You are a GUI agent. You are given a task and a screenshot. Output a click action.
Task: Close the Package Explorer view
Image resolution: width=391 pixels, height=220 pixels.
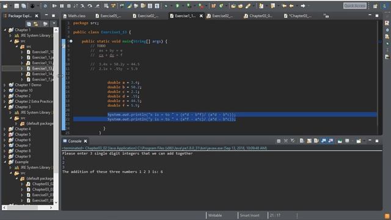click(37, 16)
